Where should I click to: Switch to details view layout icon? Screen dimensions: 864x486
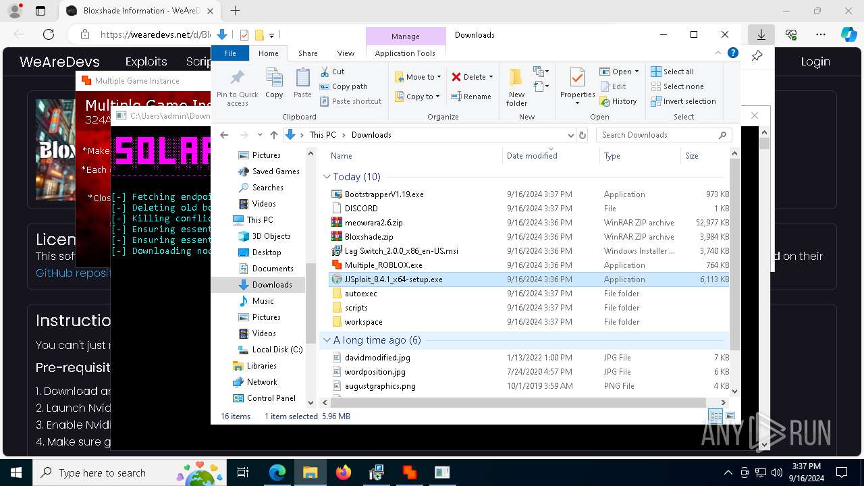[715, 416]
